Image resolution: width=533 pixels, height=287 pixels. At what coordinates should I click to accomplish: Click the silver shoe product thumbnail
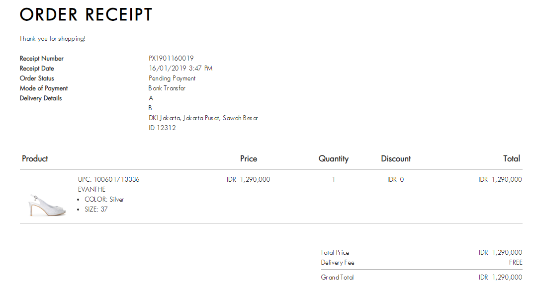tap(47, 205)
